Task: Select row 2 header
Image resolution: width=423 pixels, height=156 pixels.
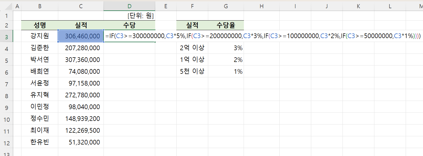Action: coord(7,25)
